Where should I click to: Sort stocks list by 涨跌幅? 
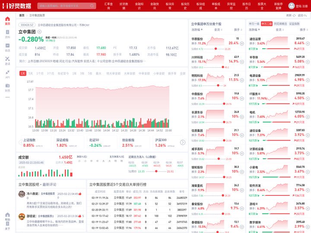(197, 30)
